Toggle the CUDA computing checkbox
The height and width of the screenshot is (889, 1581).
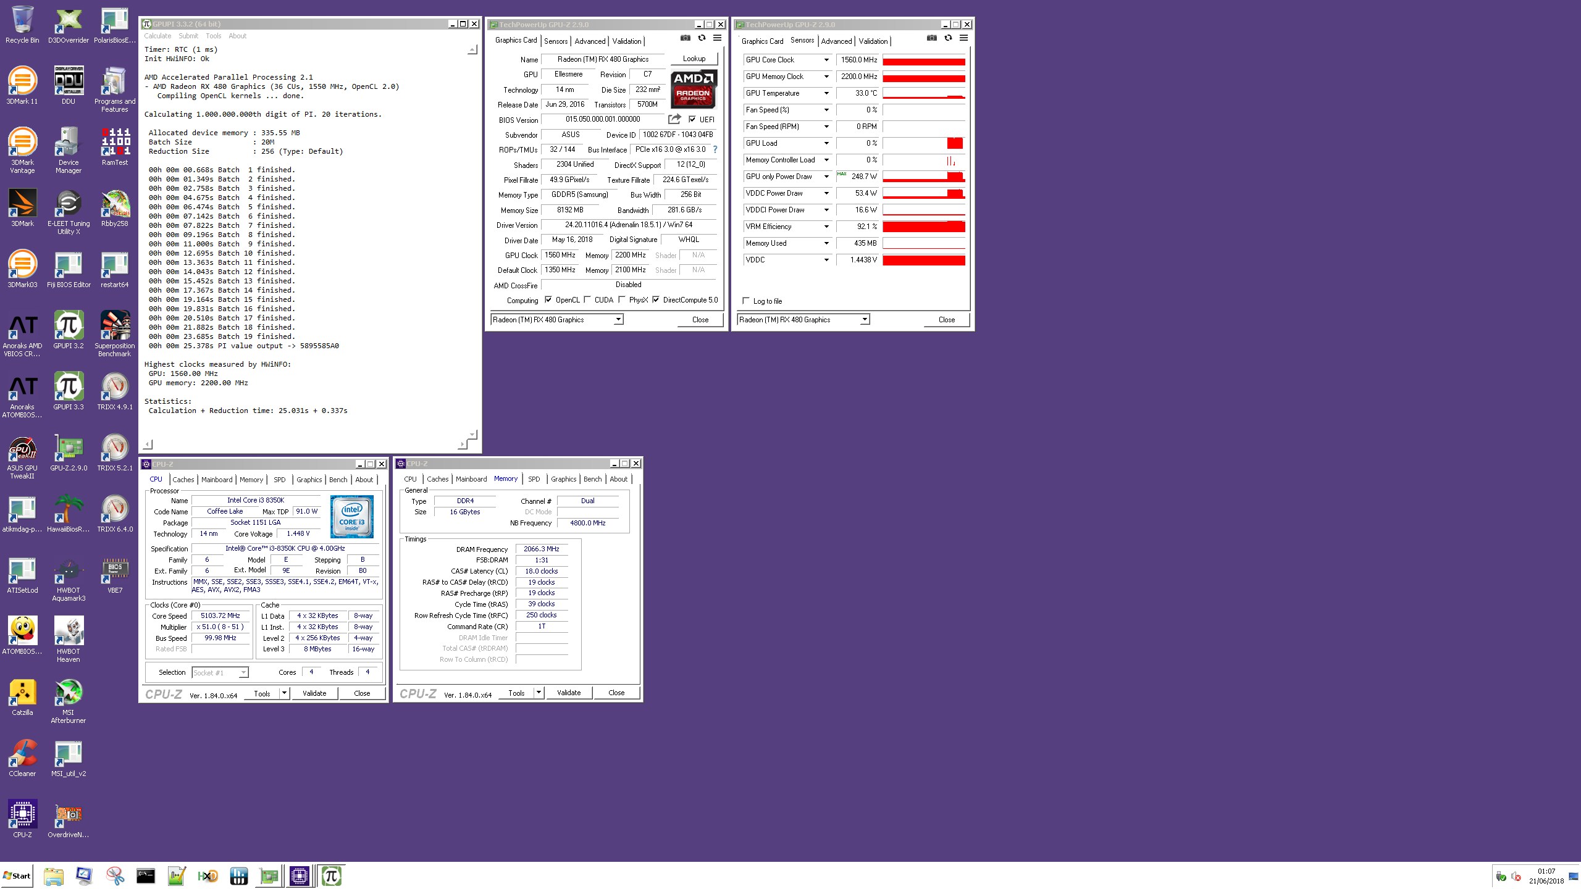coord(587,300)
